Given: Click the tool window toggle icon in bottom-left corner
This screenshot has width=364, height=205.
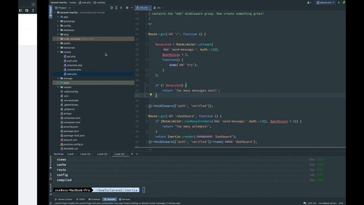Looking at the screenshot, I should (x=51, y=203).
